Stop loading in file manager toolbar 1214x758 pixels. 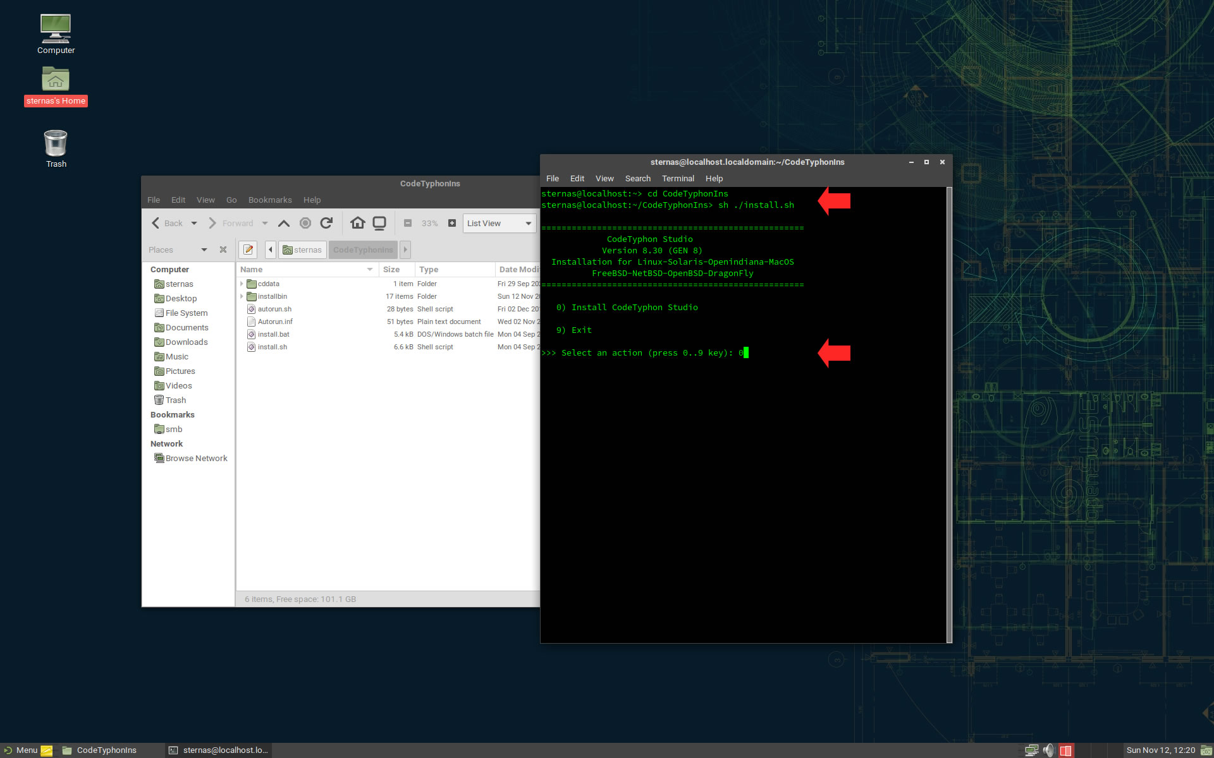pyautogui.click(x=305, y=223)
